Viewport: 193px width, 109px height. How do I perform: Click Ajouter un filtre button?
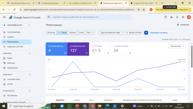[x=134, y=33]
